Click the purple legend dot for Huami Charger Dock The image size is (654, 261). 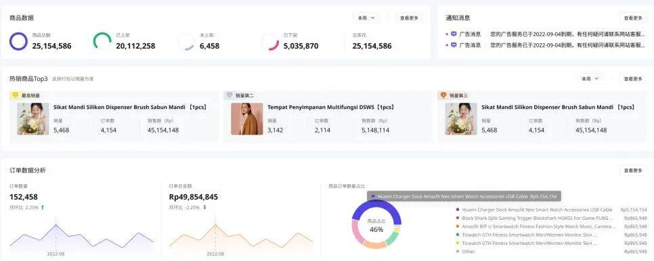(458, 210)
